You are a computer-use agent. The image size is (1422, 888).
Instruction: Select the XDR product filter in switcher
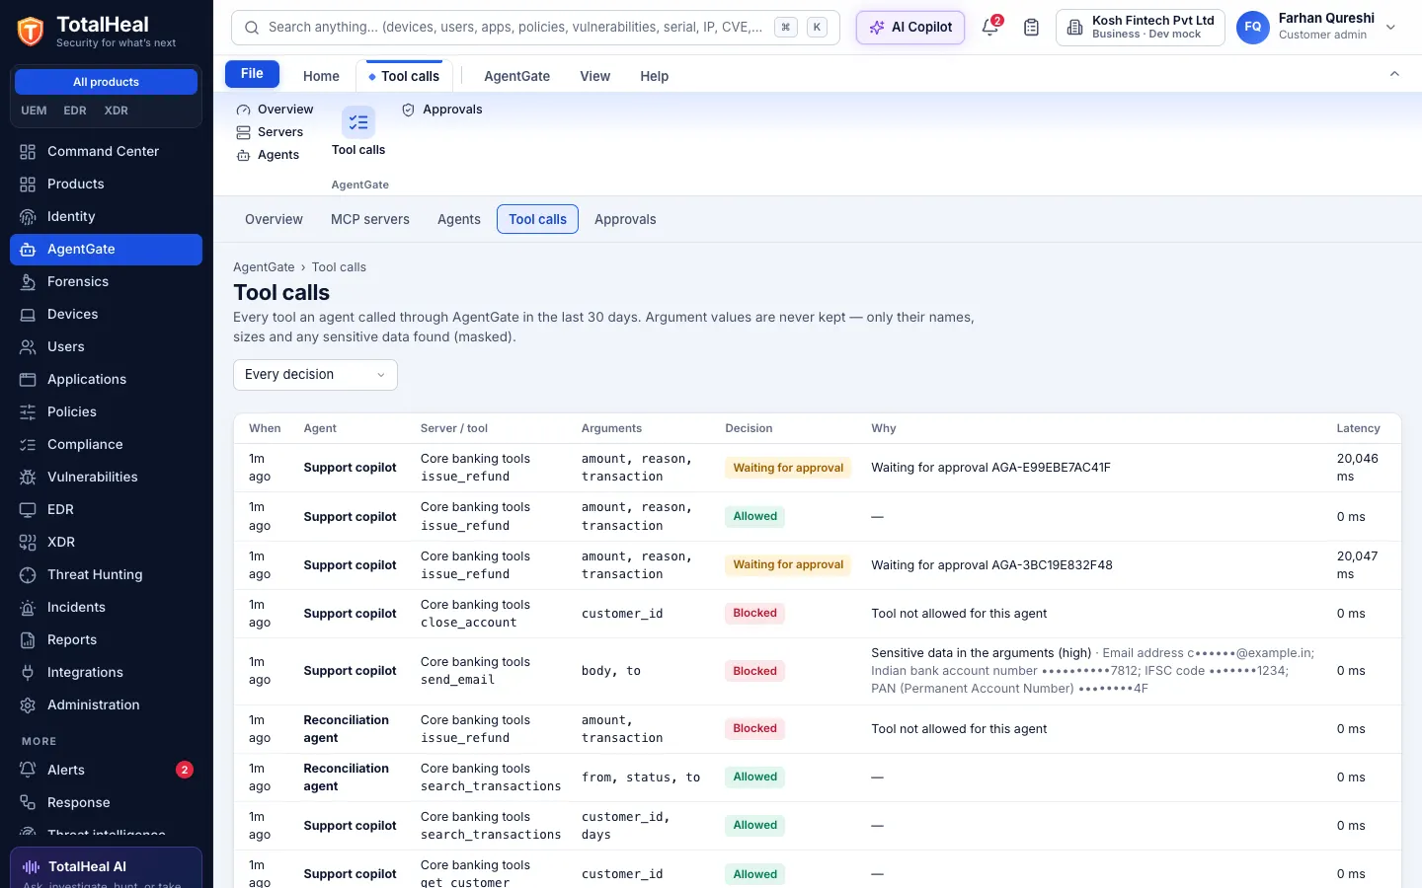[117, 111]
